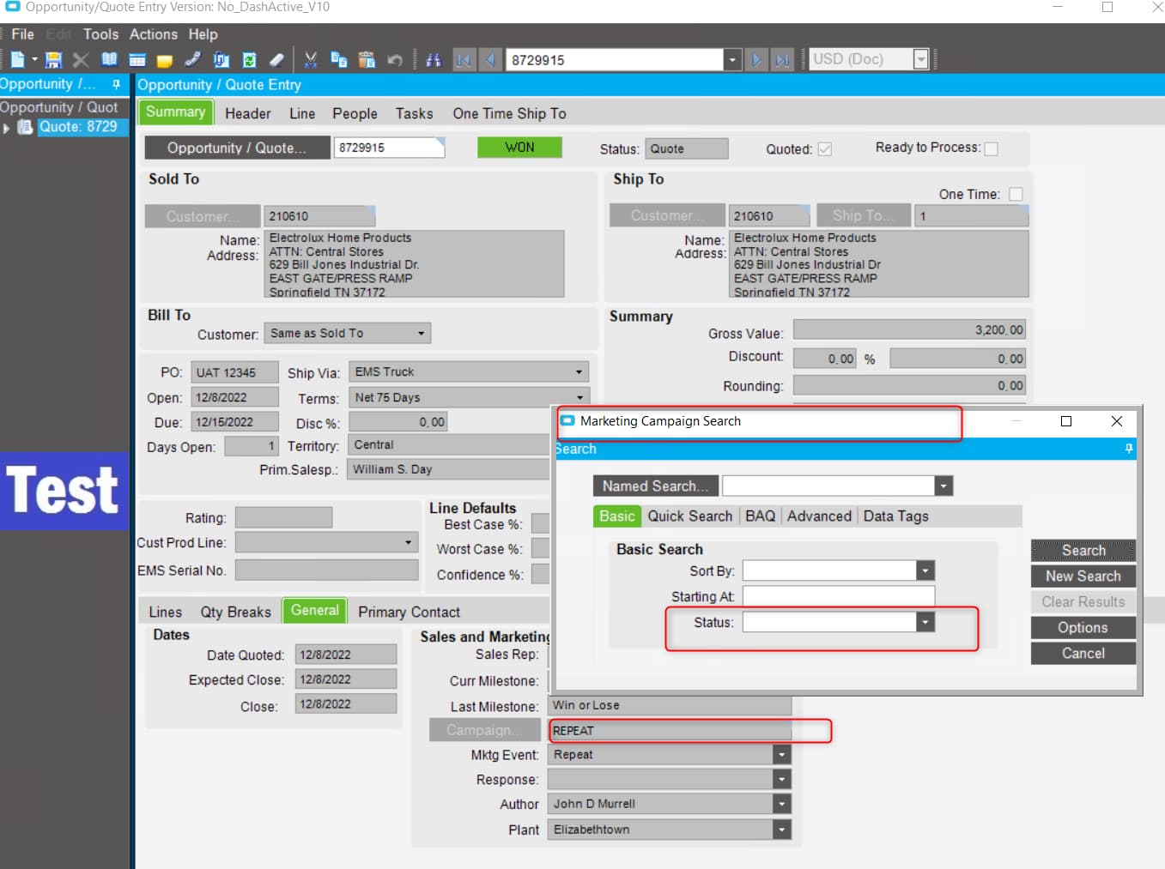Expand the Quote 8729 tree node

click(7, 128)
